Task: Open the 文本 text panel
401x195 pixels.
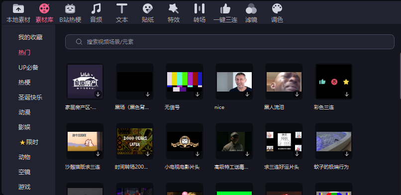Action: click(x=122, y=13)
